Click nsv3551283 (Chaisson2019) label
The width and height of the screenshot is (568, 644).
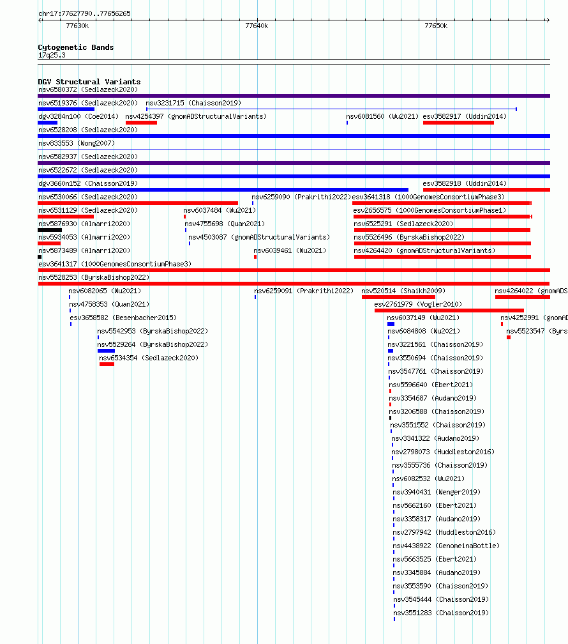441,613
